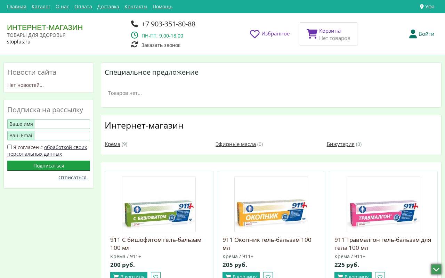The image size is (445, 278).
Task: Click the ИНТЕРНЕТ-МАГАЗИН site logo title
Action: pyautogui.click(x=45, y=27)
